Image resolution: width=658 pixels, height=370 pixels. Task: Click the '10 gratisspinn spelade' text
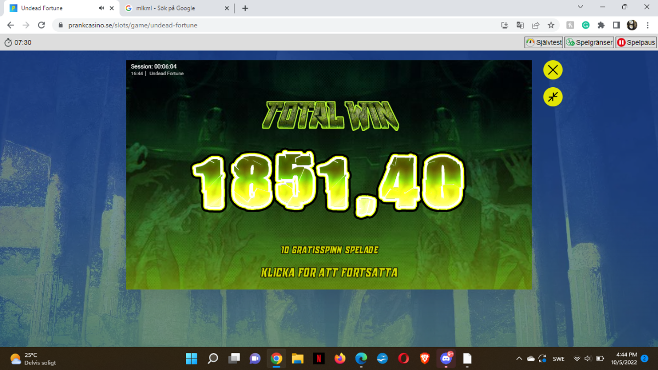click(x=329, y=250)
